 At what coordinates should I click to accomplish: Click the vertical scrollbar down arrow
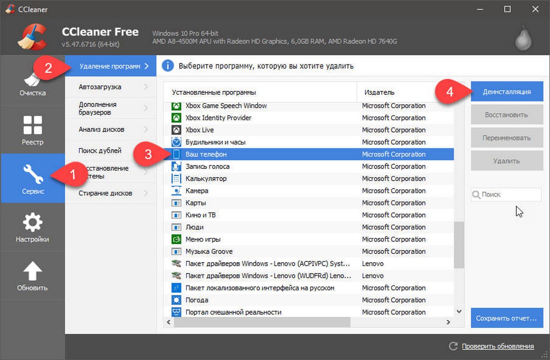[459, 312]
